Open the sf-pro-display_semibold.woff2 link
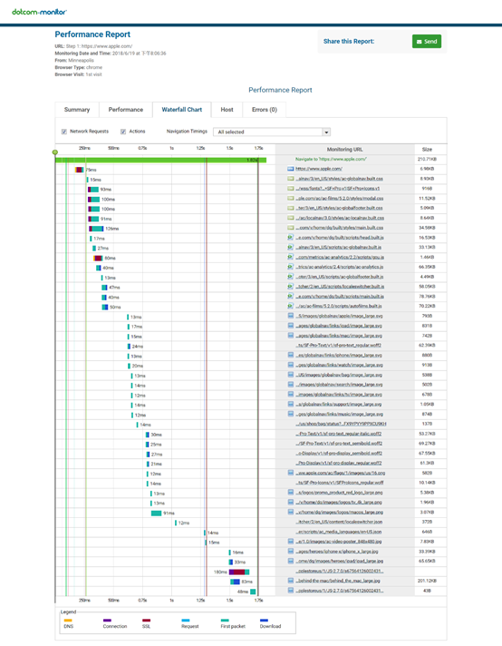This screenshot has width=502, height=646. click(x=339, y=453)
